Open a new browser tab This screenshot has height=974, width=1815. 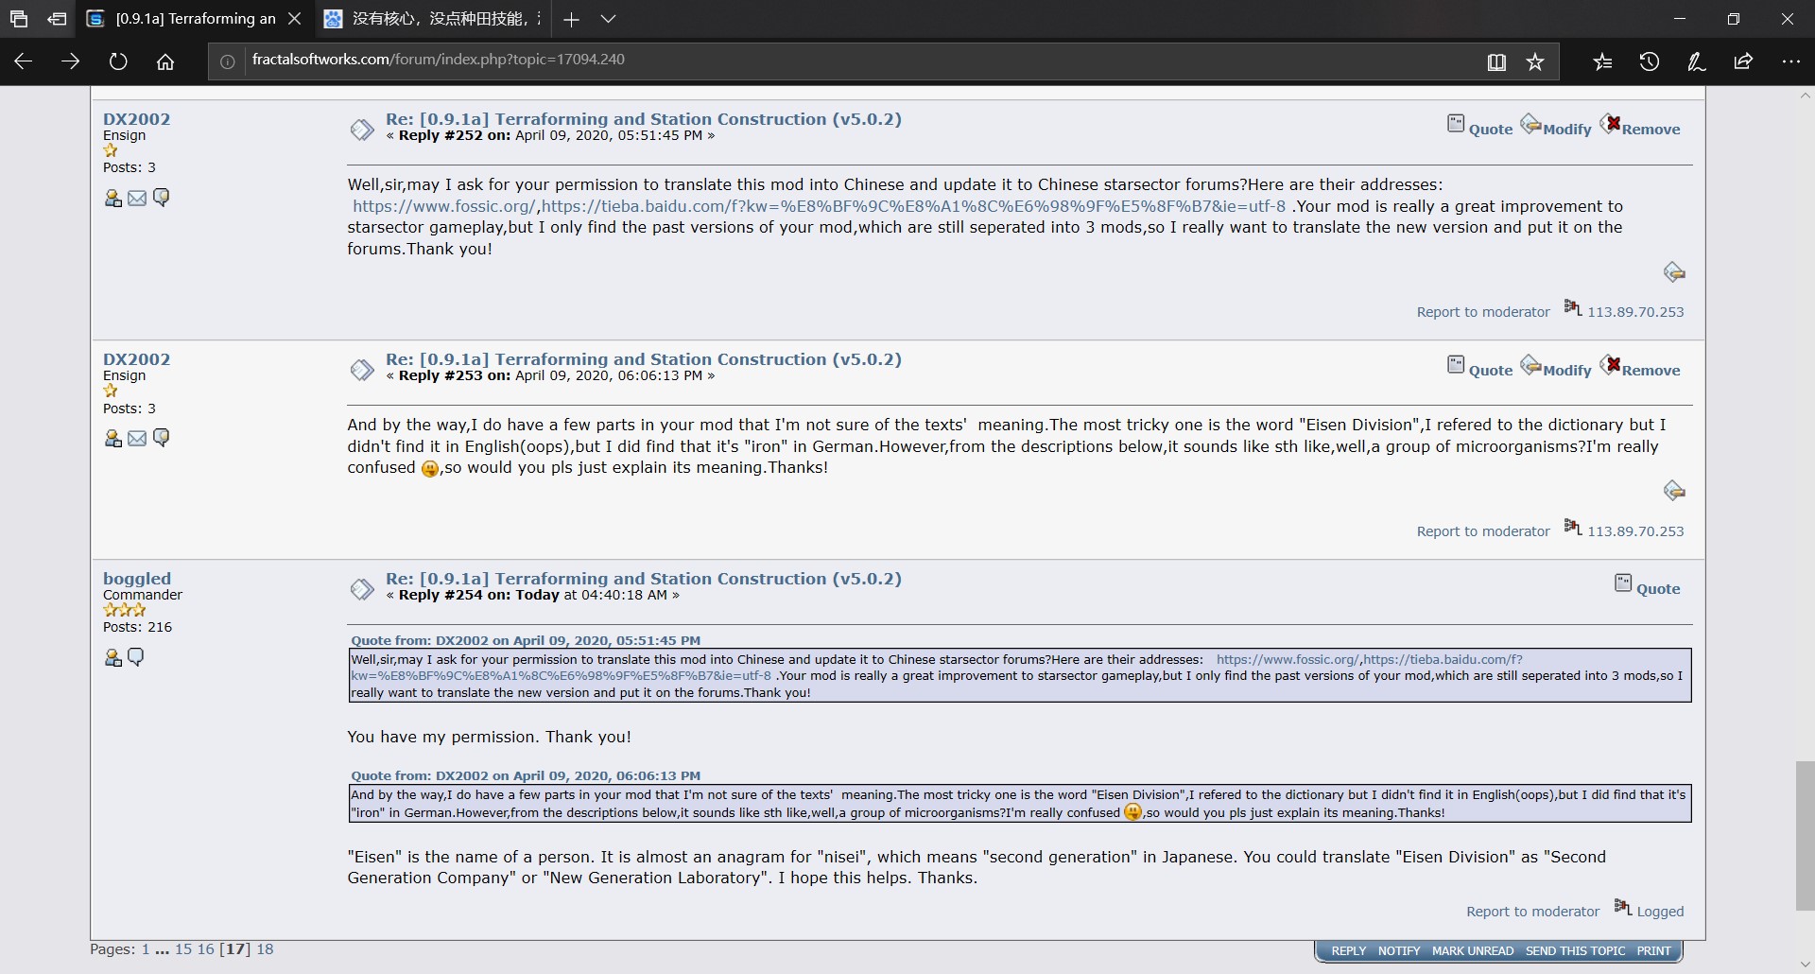571,19
